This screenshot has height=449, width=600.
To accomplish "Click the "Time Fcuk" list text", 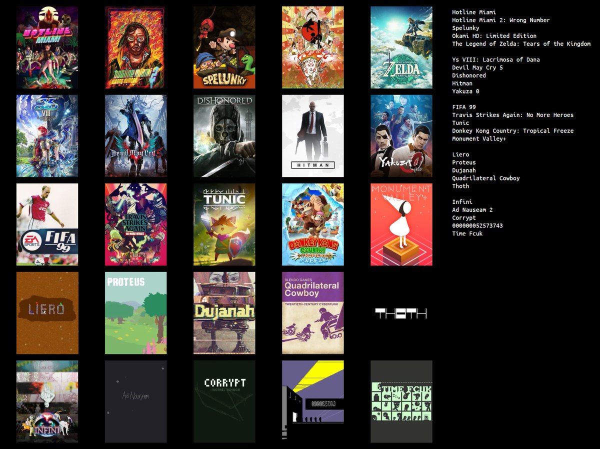I will (467, 234).
